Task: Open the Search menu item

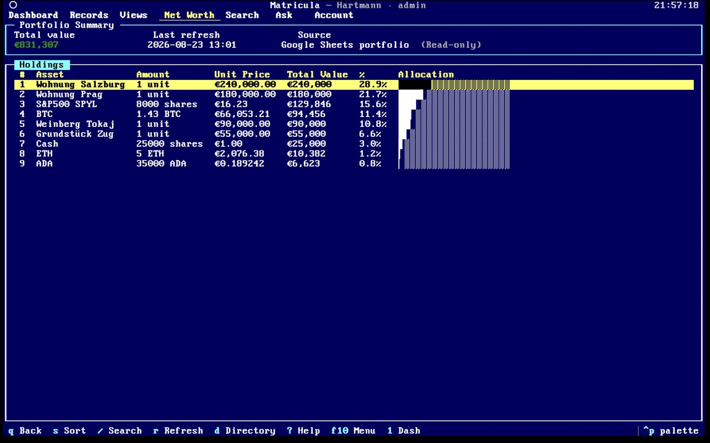Action: coord(242,15)
